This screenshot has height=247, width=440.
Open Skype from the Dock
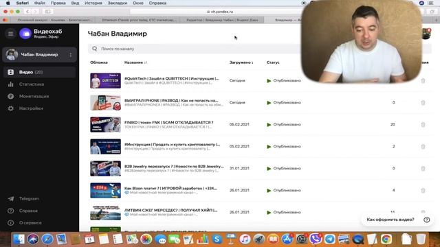(x=217, y=239)
